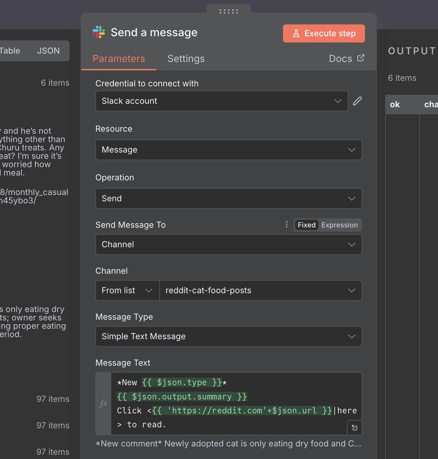Click the flask icon inside the Execute step button

point(297,33)
